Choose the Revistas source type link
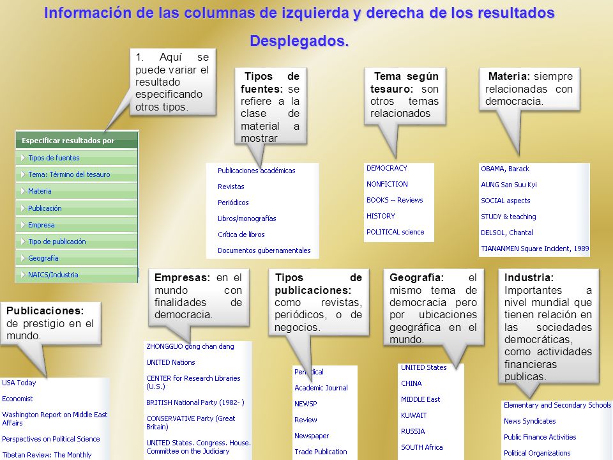Image resolution: width=613 pixels, height=460 pixels. click(231, 187)
